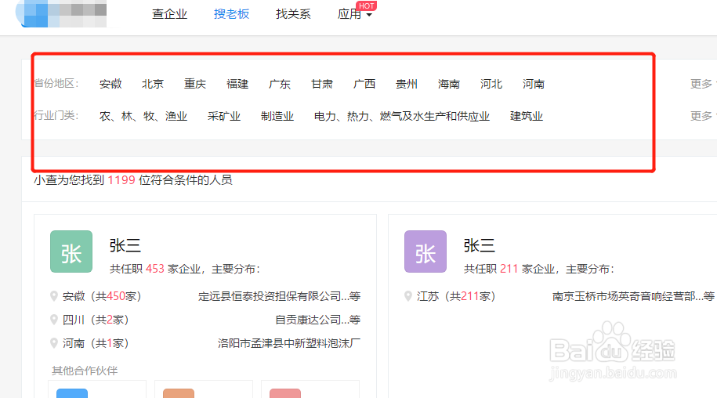This screenshot has height=398, width=717.
Task: Switch to the 搜老板 tab
Action: coord(231,14)
